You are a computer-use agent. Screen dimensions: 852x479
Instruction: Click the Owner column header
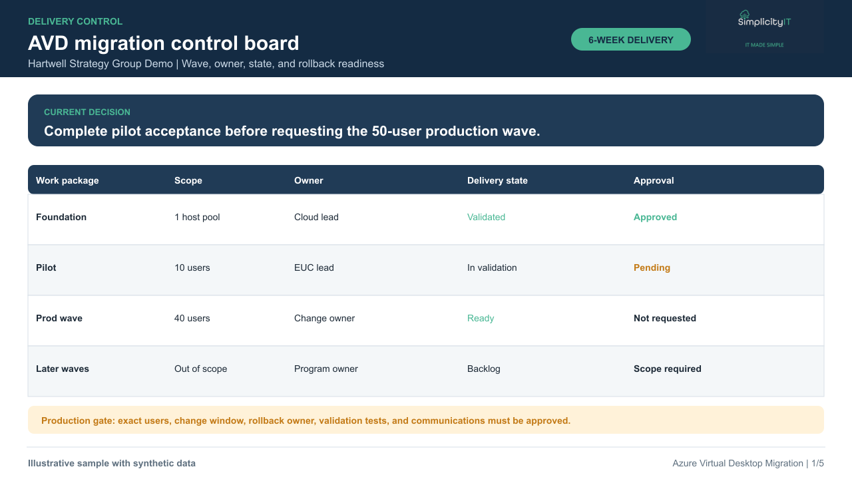(309, 180)
